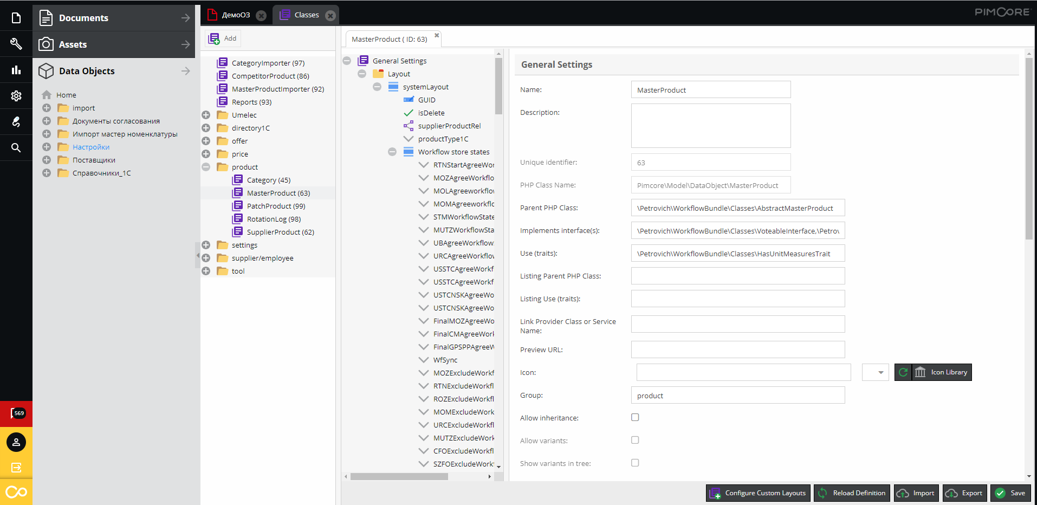
Task: Open the Icon dropdown arrow
Action: [x=880, y=372]
